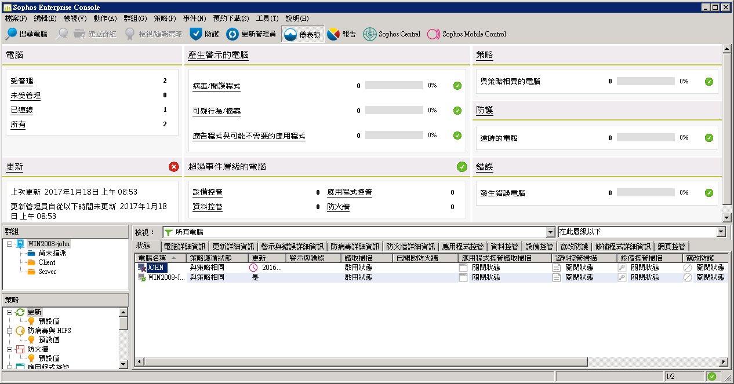Click the 策略遵循狀態 column header

tap(217, 258)
